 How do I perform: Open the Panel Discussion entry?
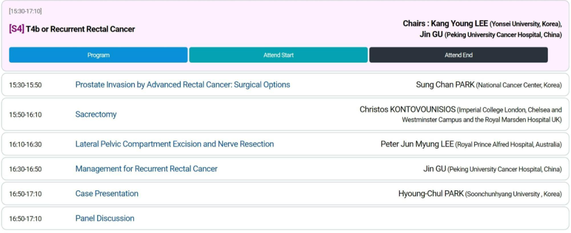[105, 218]
